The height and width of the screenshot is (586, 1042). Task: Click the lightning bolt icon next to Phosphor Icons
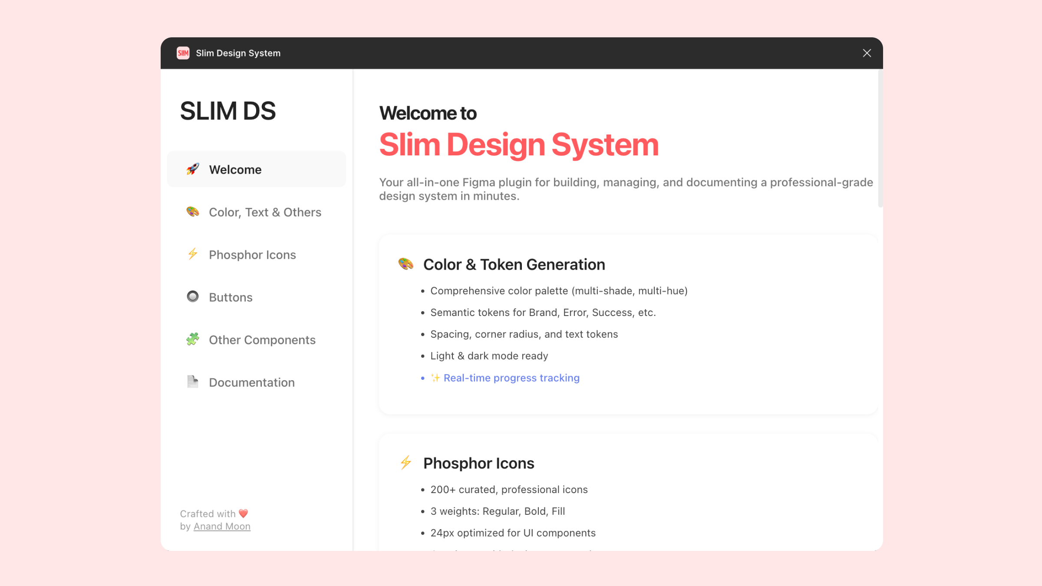click(x=192, y=254)
